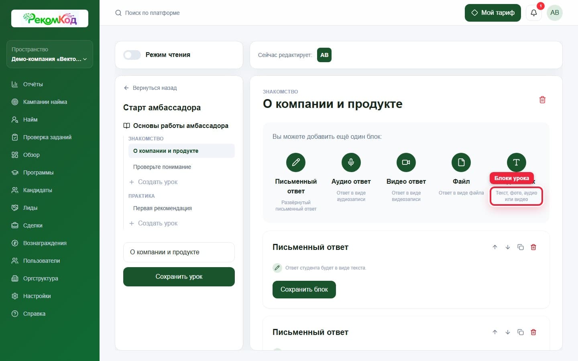Click the Пользователи icon in sidebar
This screenshot has width=578, height=361.
pyautogui.click(x=15, y=261)
